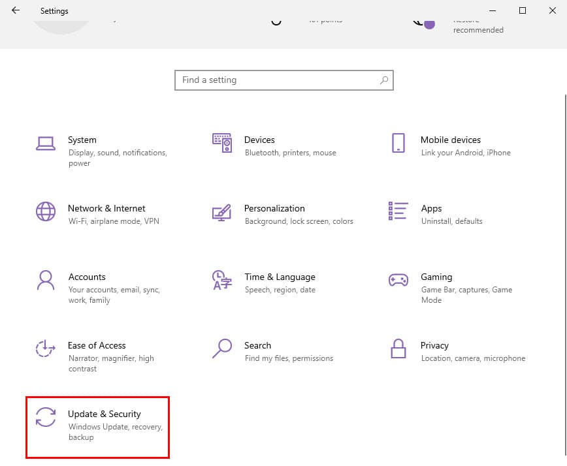Screen dimensions: 567x466
Task: Choose the Apps heading
Action: (x=431, y=208)
